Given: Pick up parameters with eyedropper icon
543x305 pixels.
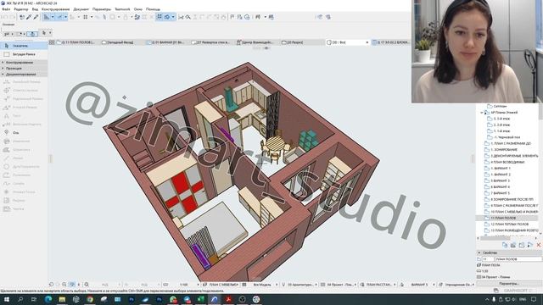Looking at the screenshot, I should click(29, 17).
